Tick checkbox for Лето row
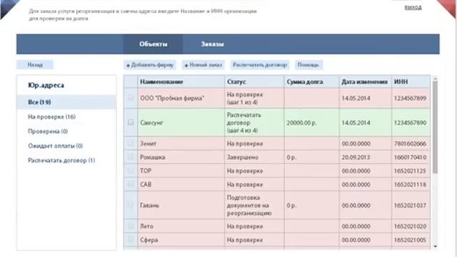 [x=131, y=226]
